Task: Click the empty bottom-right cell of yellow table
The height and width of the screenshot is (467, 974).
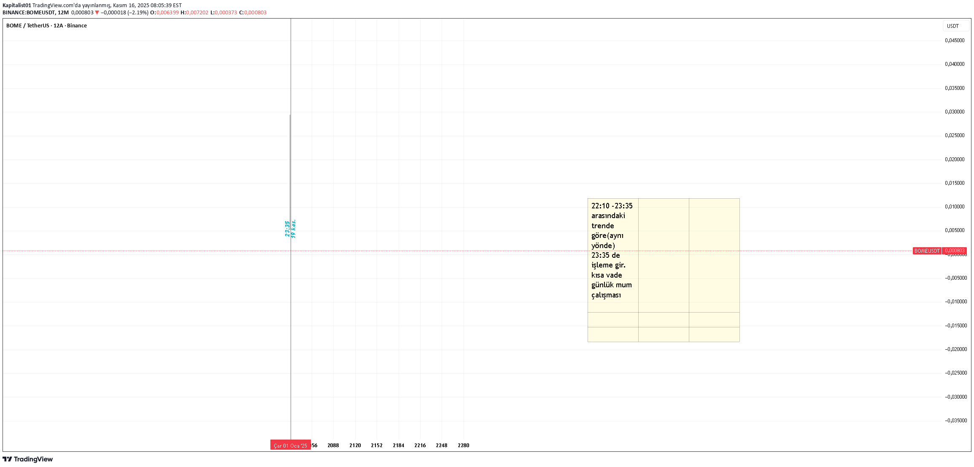Action: pyautogui.click(x=714, y=334)
